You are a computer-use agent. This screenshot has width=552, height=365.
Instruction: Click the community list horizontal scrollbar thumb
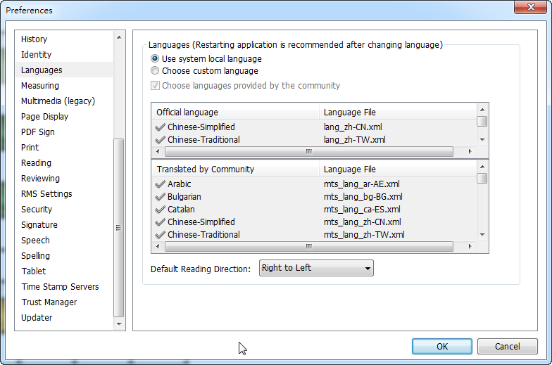pyautogui.click(x=308, y=247)
